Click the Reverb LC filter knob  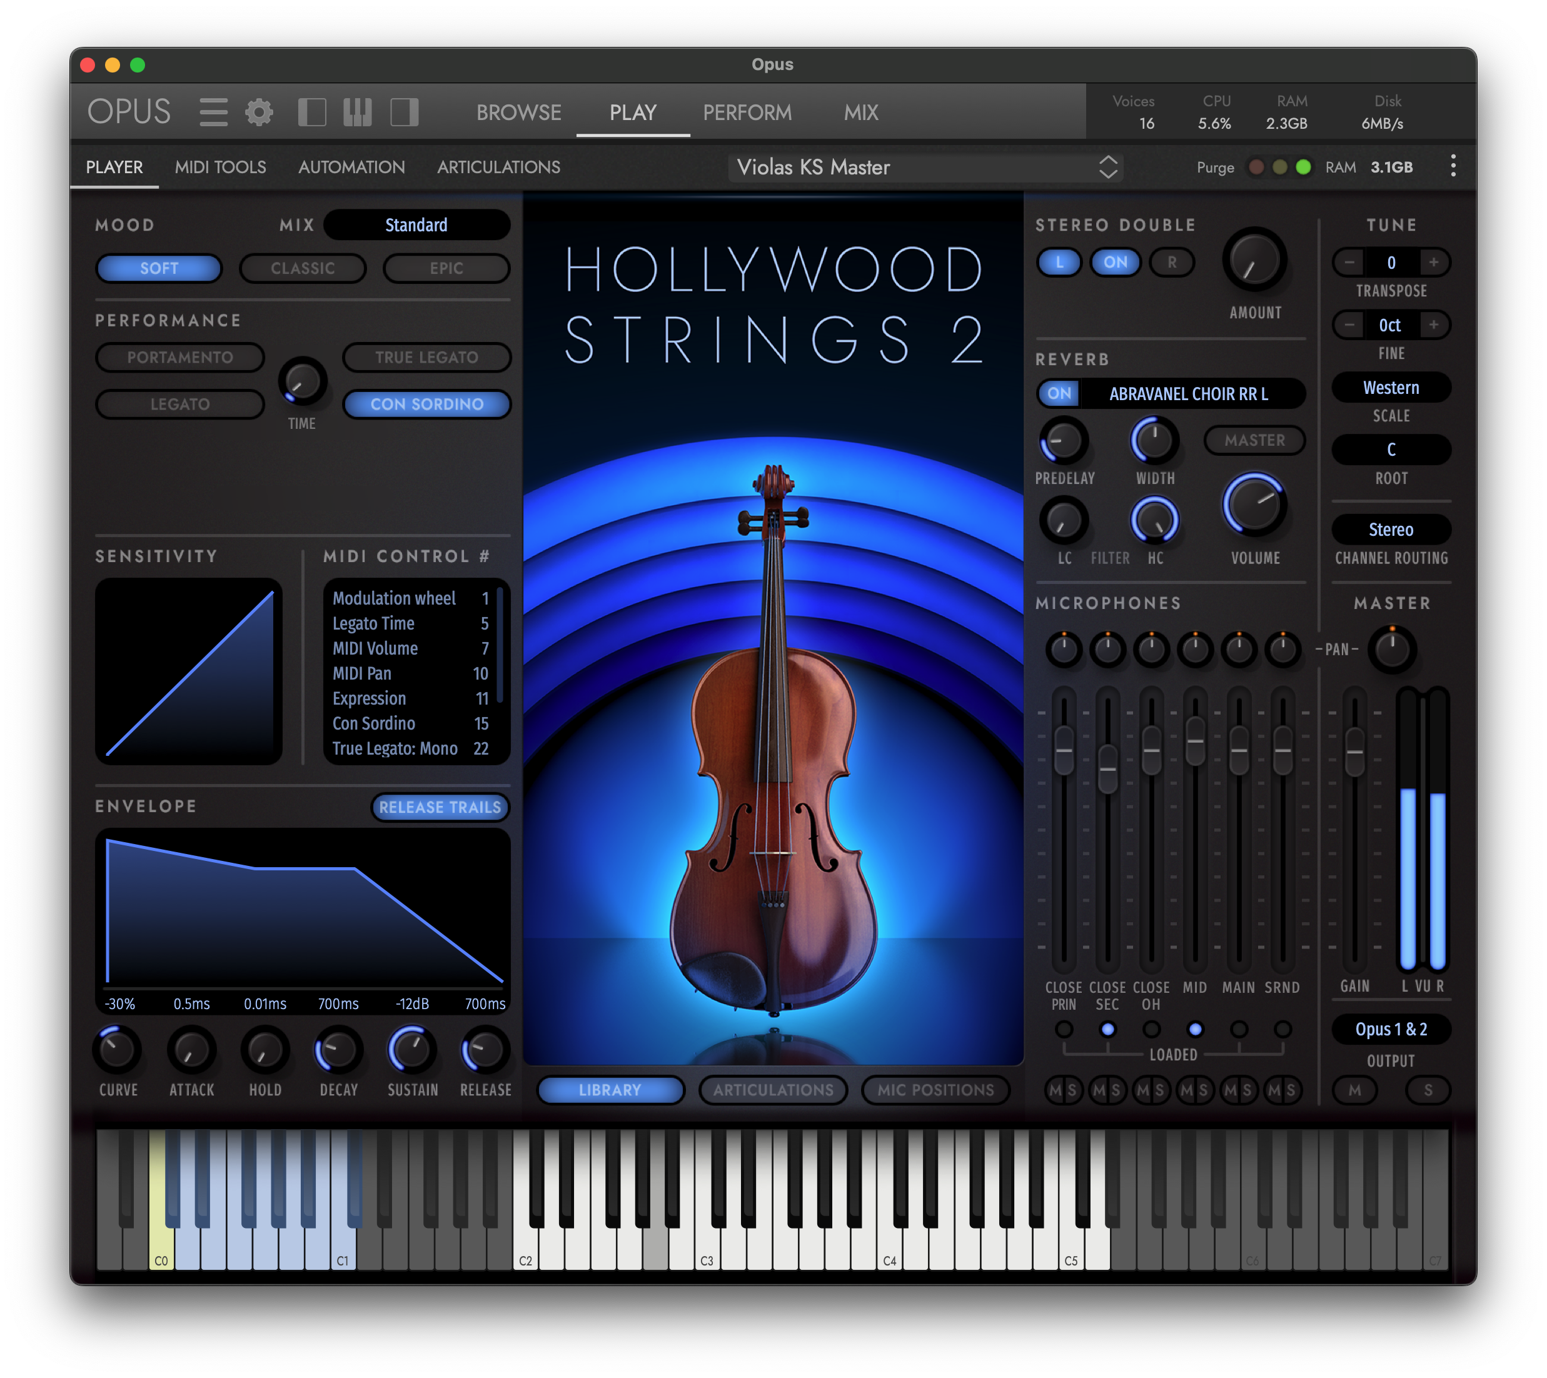pos(1064,521)
